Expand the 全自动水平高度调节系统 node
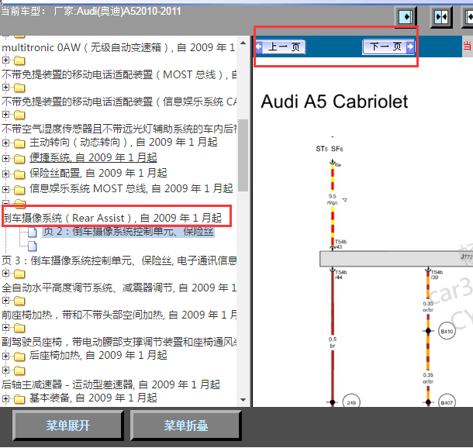Screen dimensions: 473x448 pos(5,273)
